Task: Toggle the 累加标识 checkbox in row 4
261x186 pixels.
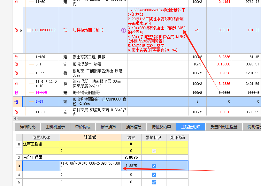Action: tap(154, 175)
